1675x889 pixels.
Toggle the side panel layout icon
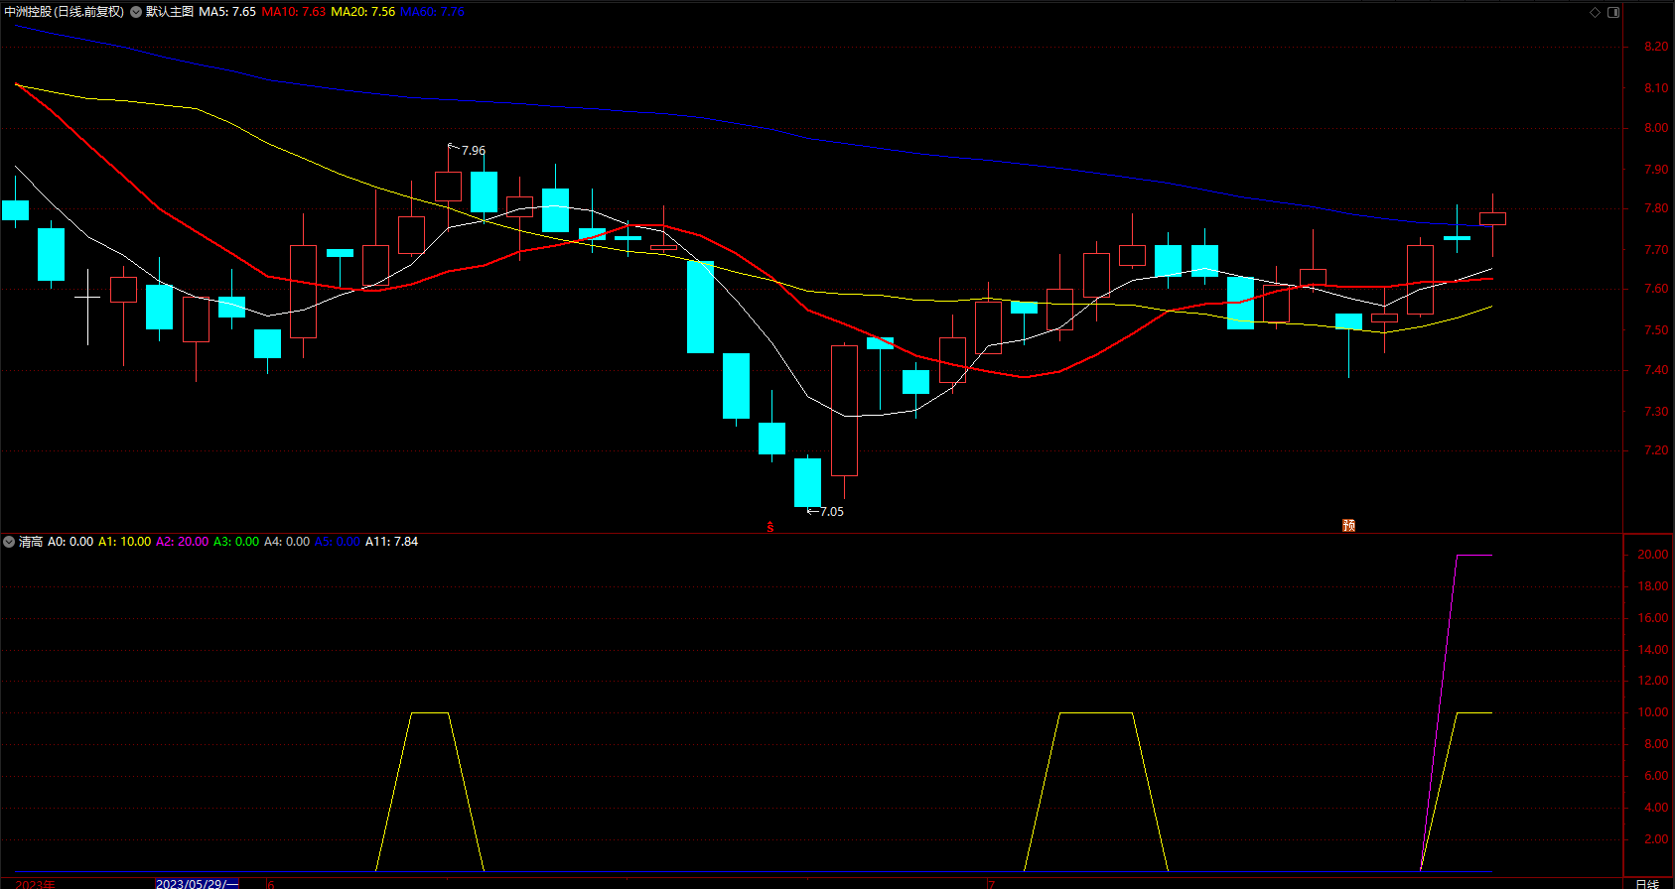pyautogui.click(x=1613, y=12)
